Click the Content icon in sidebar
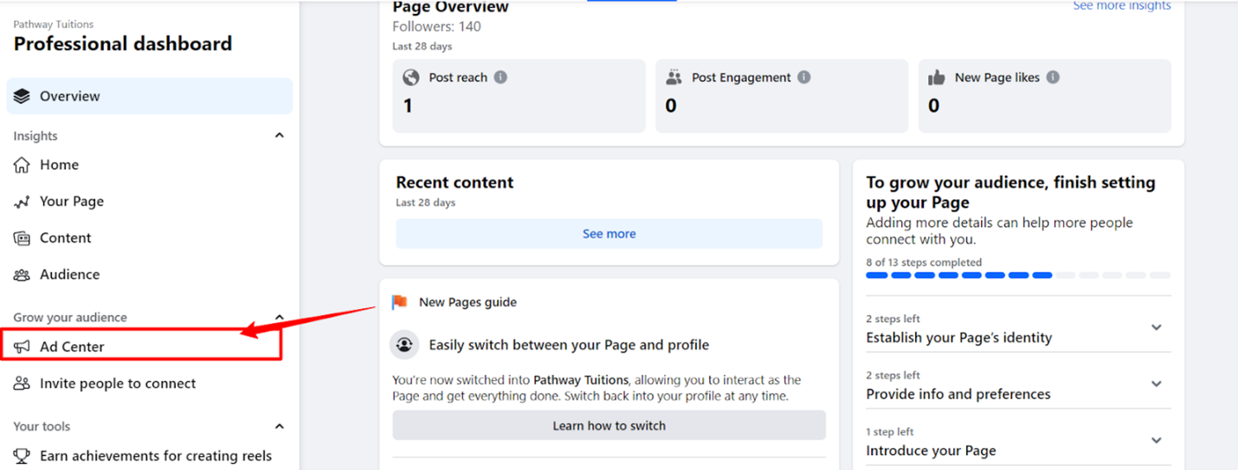1238x470 pixels. [x=23, y=238]
